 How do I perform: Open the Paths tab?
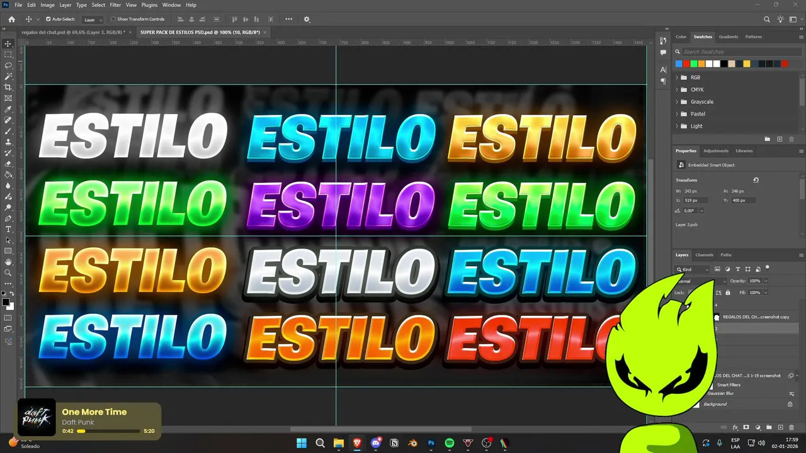coord(726,255)
